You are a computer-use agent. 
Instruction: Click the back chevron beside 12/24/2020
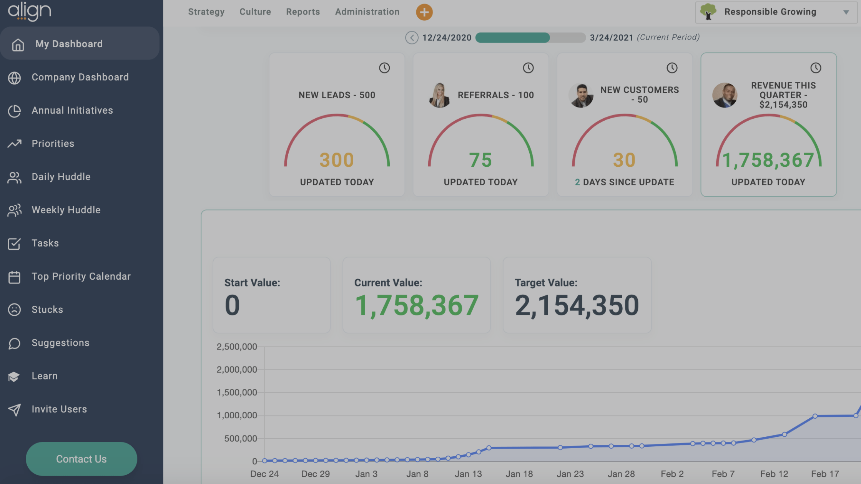point(411,37)
